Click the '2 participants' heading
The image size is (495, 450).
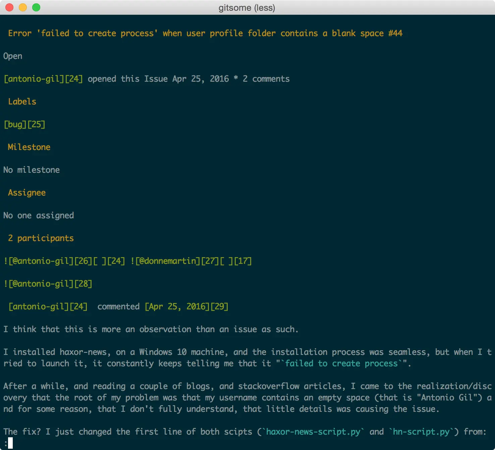click(x=41, y=238)
